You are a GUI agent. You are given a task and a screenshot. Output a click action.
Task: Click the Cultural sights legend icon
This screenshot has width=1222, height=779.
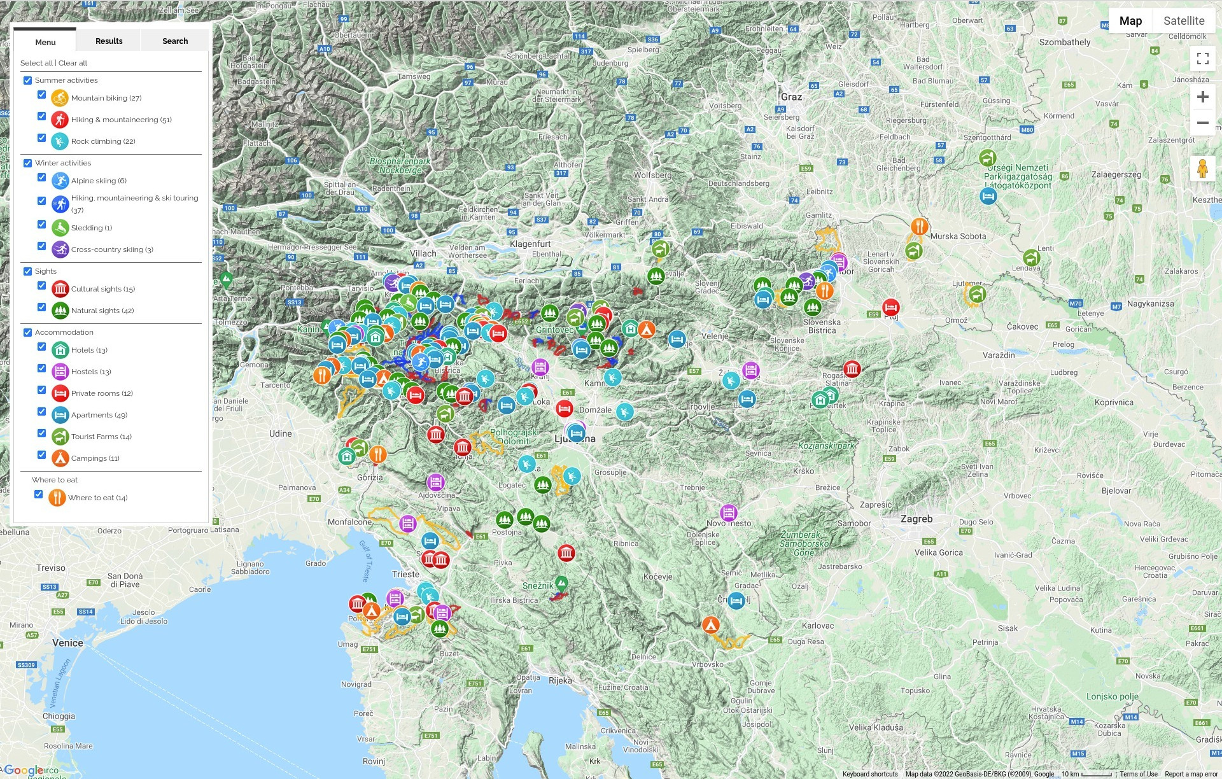[x=60, y=289]
